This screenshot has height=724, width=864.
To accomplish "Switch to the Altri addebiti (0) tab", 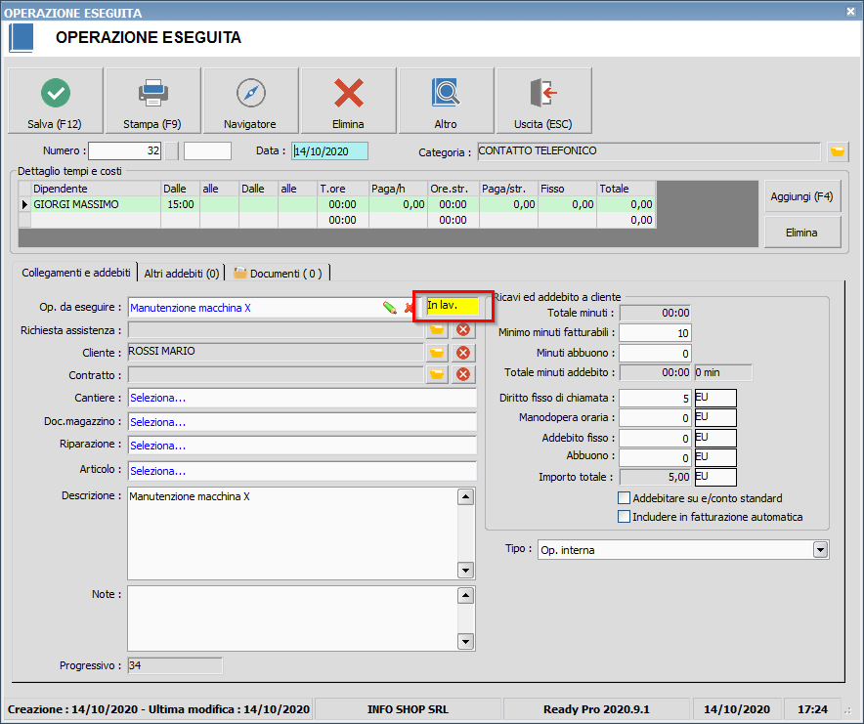I will 182,274.
